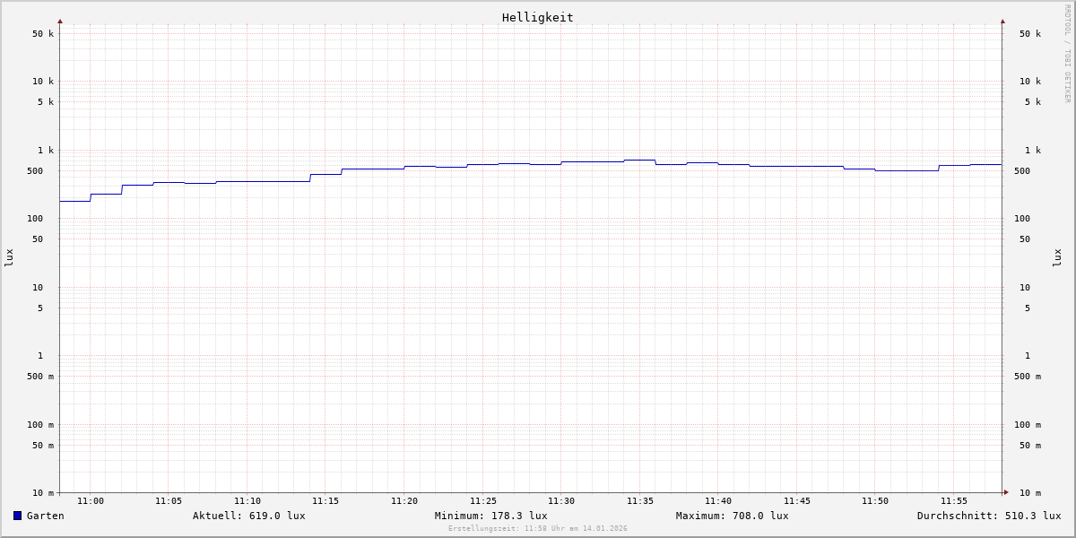Image resolution: width=1076 pixels, height=538 pixels.
Task: Select the Minimum 178.3 lux value
Action: (490, 516)
